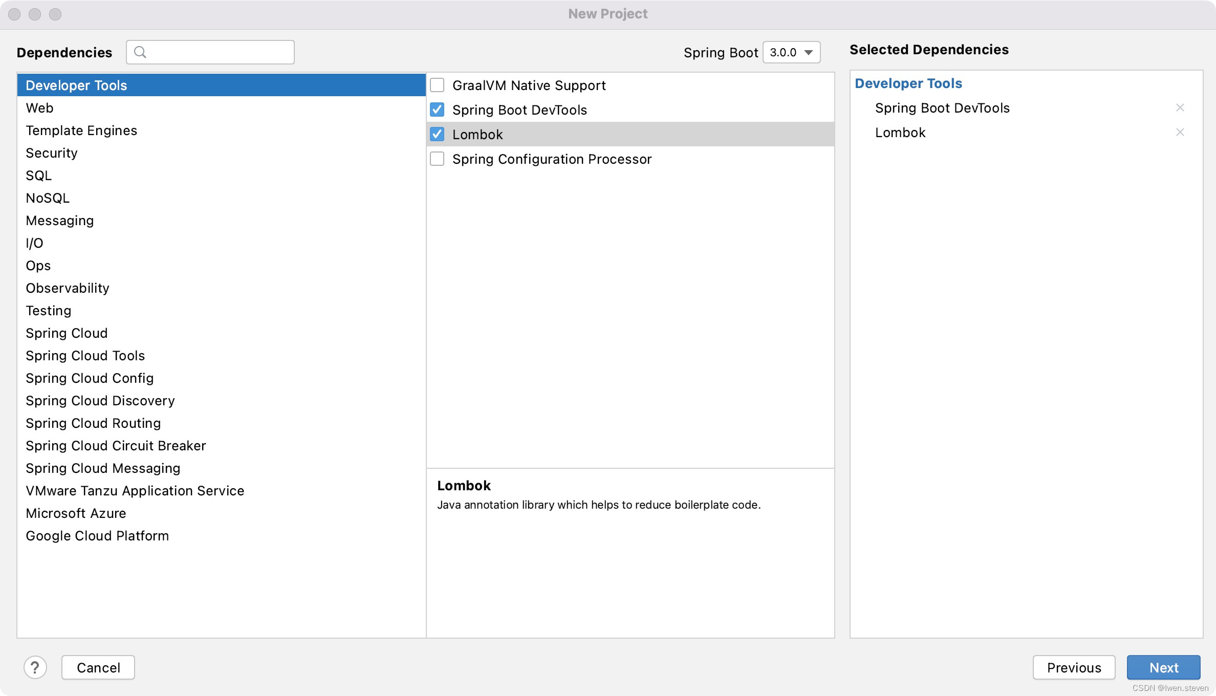Screen dimensions: 1216x696
Task: Uncheck the Lombok checkbox
Action: pyautogui.click(x=437, y=134)
